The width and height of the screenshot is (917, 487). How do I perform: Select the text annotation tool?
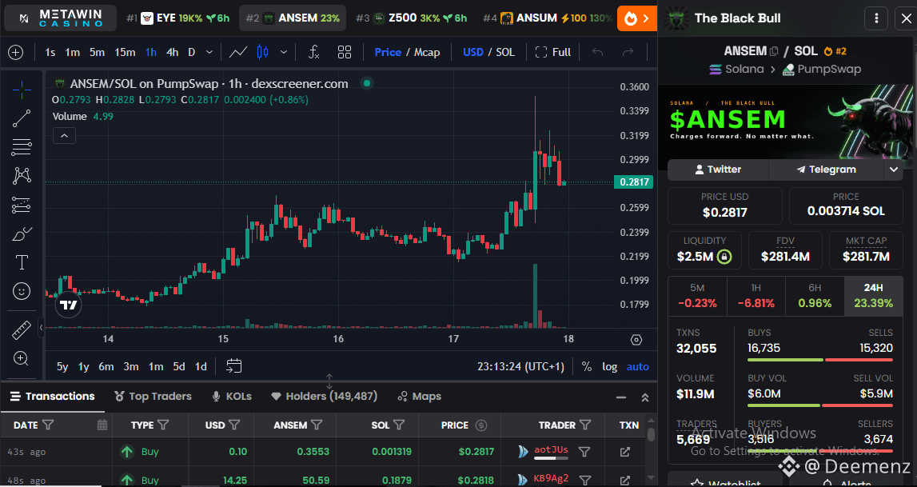pos(22,262)
